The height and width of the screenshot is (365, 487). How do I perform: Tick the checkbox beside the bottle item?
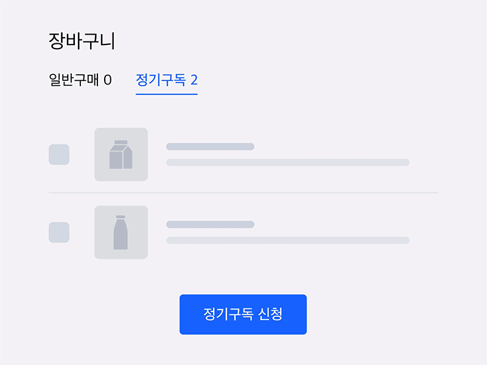[x=59, y=232]
